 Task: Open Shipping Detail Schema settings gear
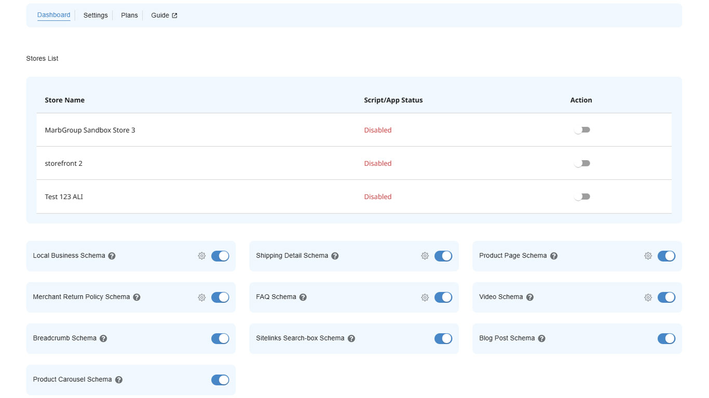pyautogui.click(x=425, y=256)
